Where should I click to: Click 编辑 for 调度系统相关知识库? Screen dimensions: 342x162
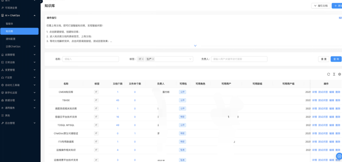pos(332,109)
